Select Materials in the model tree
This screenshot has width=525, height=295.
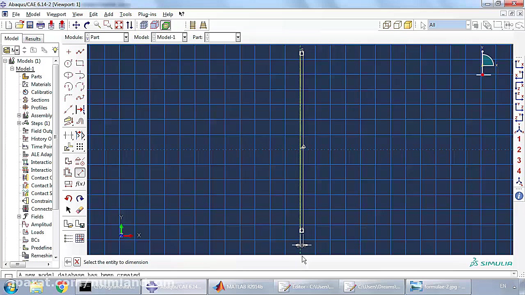(x=41, y=84)
